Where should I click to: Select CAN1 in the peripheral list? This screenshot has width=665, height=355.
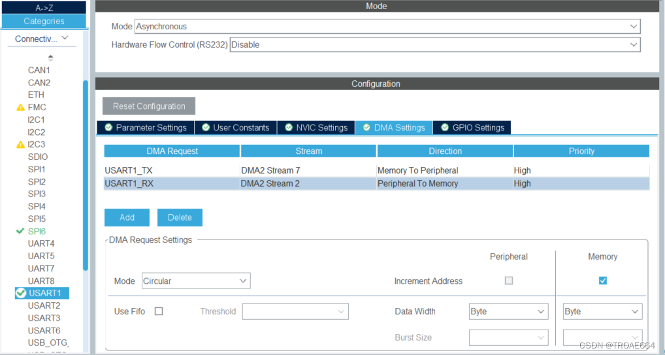pyautogui.click(x=39, y=70)
